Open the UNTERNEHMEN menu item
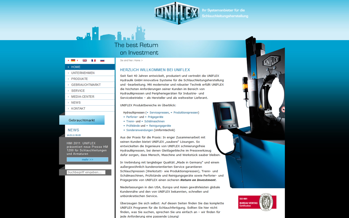The image size is (349, 218). coord(90,73)
